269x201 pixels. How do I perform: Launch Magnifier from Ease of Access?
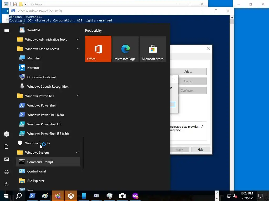[48, 58]
